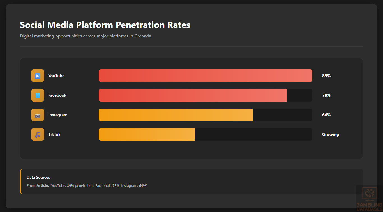The height and width of the screenshot is (212, 383).
Task: Click the 78% value label
Action: click(x=326, y=95)
